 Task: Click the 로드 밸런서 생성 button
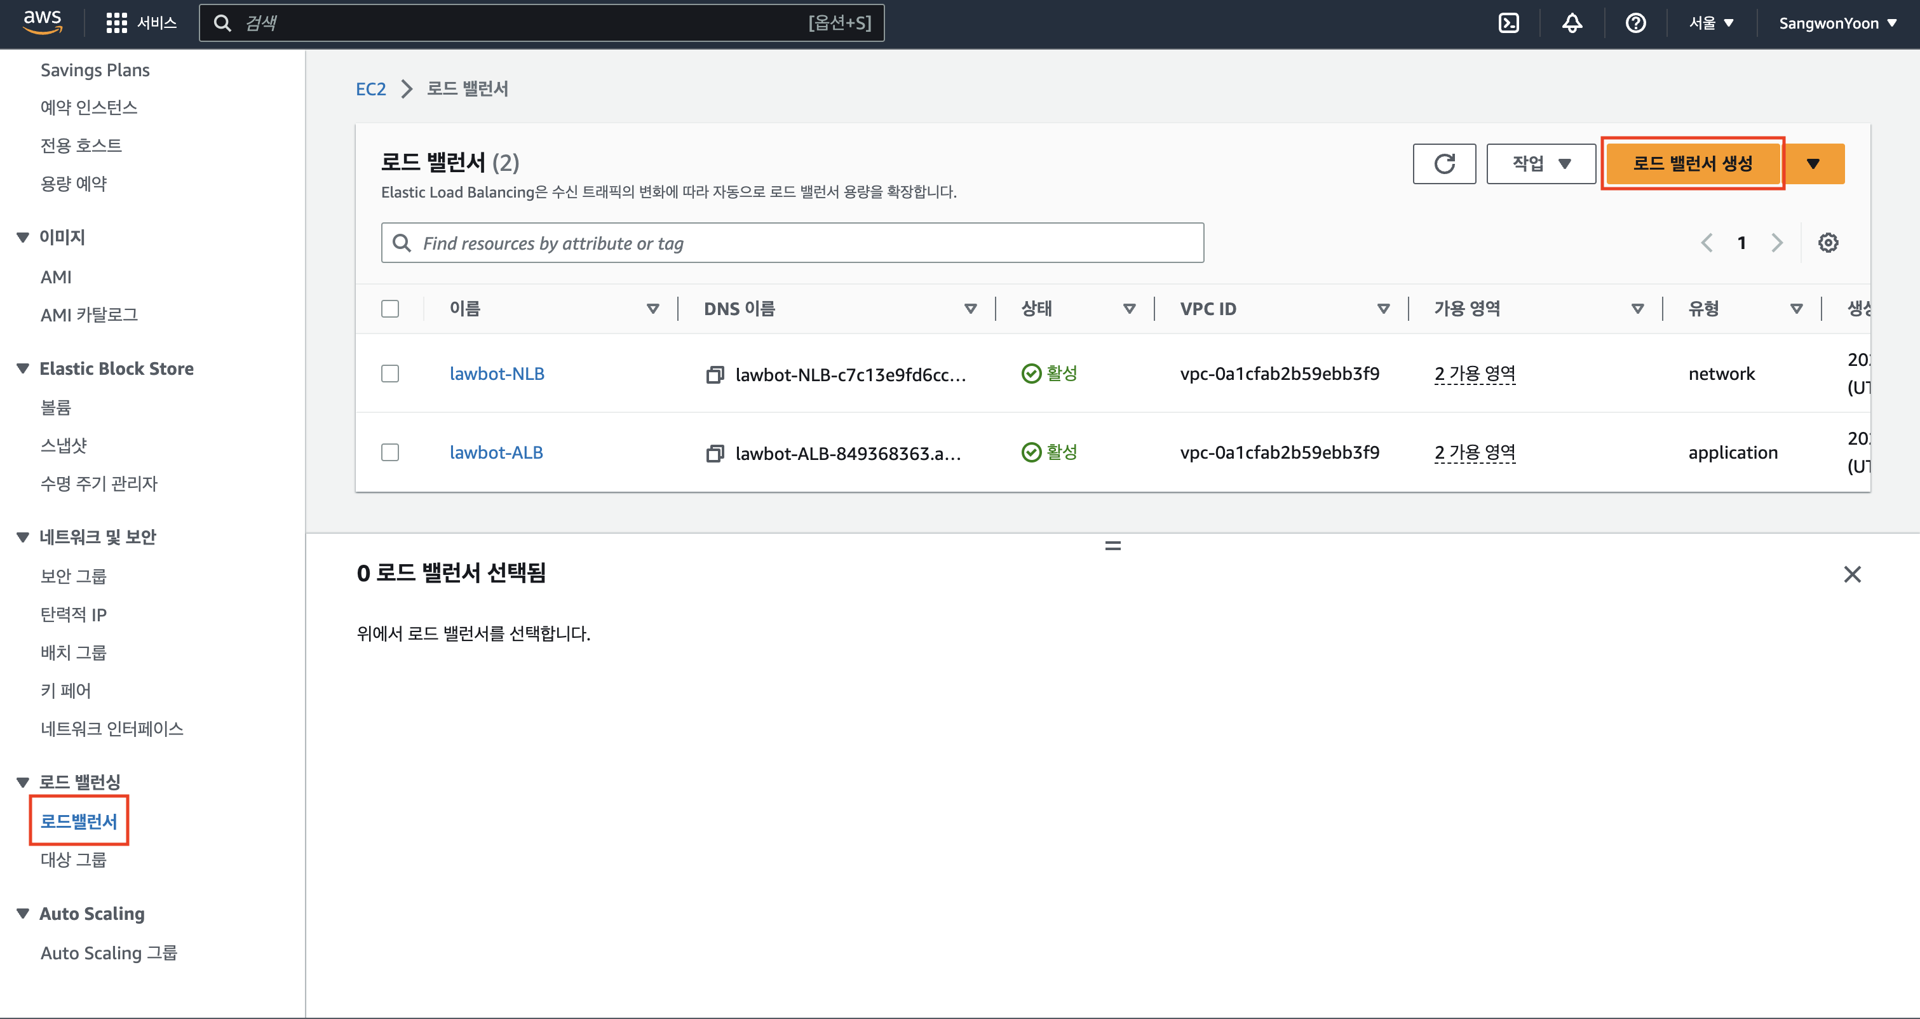(x=1692, y=163)
